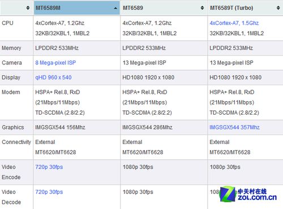
Task: Click MT6589M cache text 32KB/32KBL1, 1MBL2
Action: tap(62, 33)
